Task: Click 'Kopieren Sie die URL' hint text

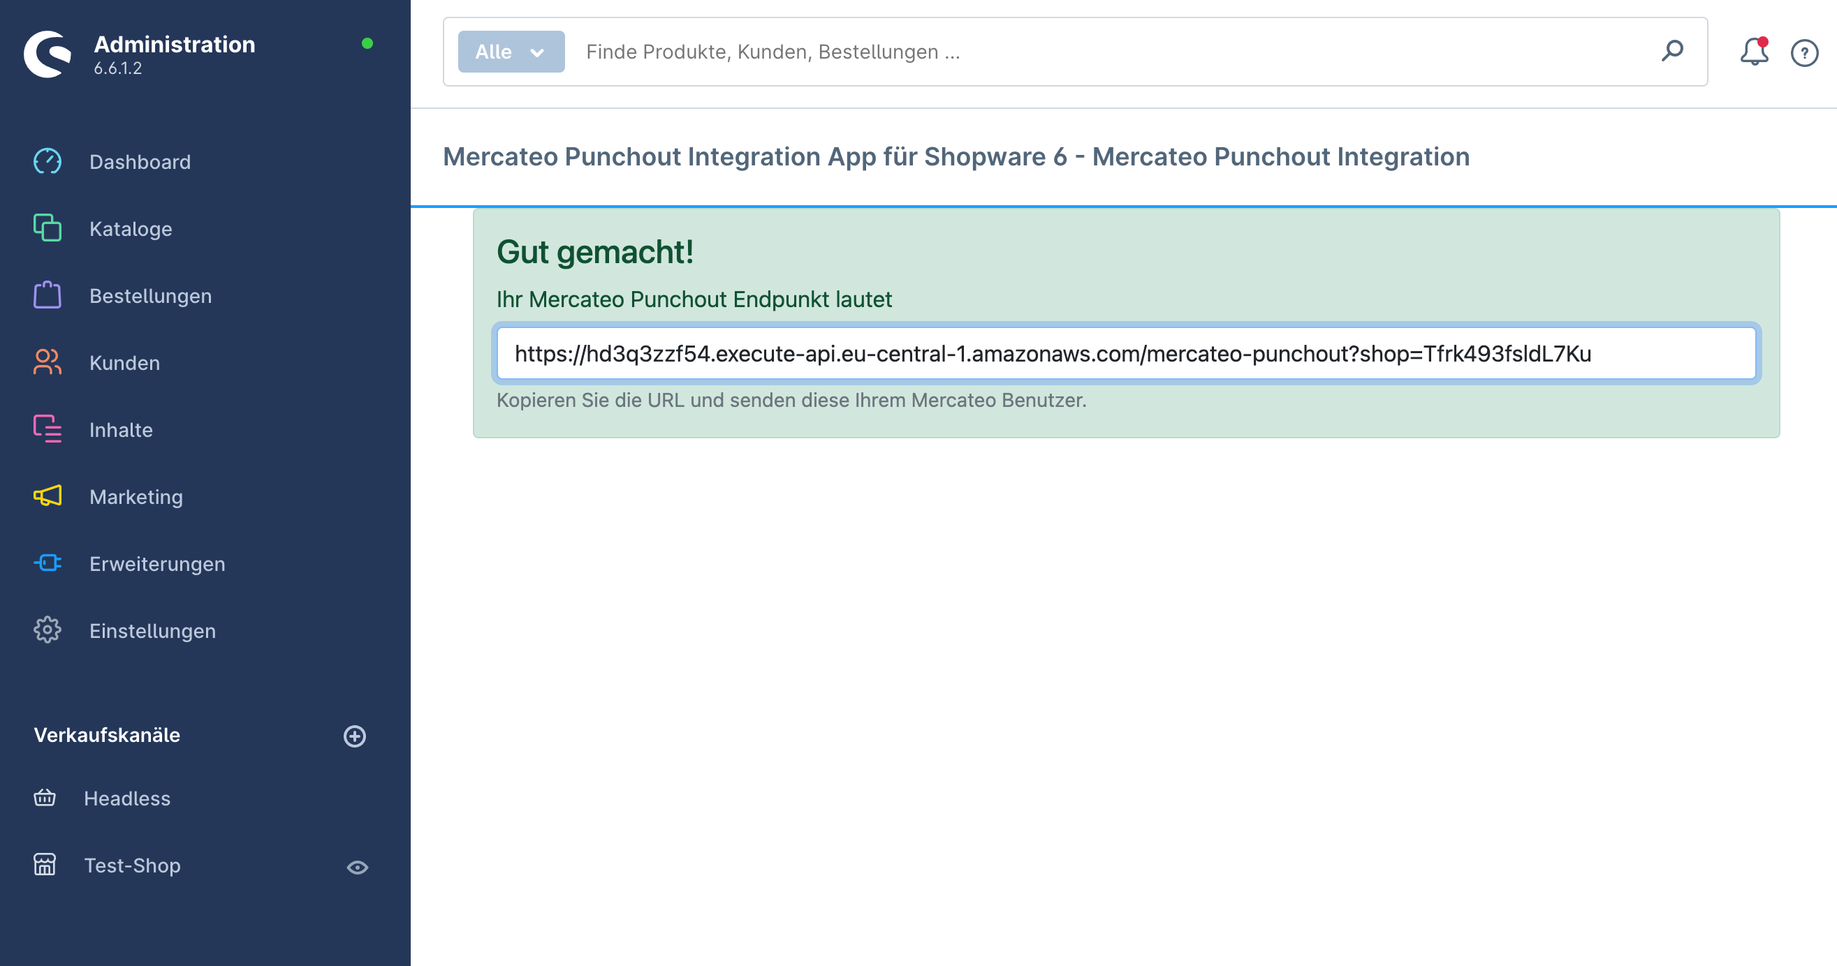Action: click(791, 401)
